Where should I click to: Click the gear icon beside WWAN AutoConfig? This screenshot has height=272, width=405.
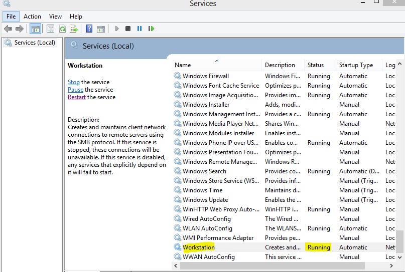(178, 256)
